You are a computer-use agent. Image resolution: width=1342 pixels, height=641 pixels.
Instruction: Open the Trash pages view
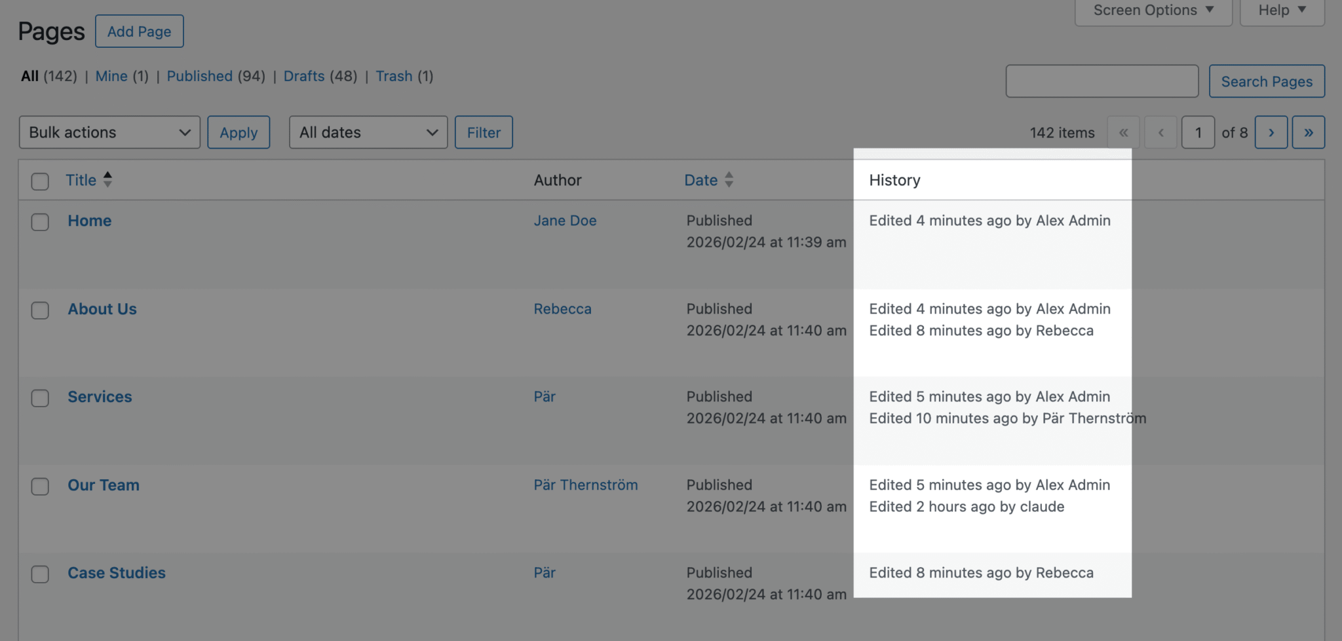pyautogui.click(x=394, y=76)
